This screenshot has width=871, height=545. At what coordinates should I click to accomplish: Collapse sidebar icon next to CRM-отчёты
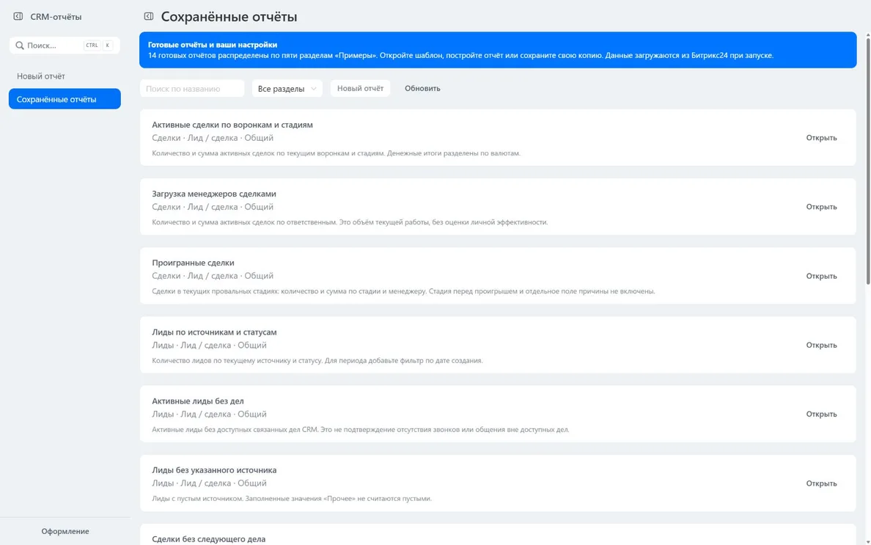tap(18, 16)
